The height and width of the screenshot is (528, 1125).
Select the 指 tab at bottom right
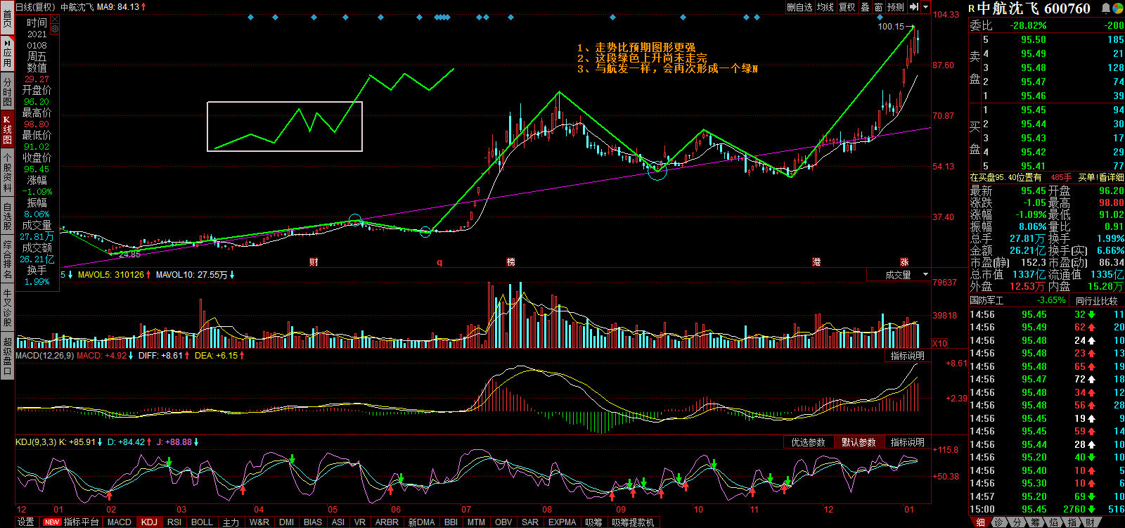[x=1072, y=522]
